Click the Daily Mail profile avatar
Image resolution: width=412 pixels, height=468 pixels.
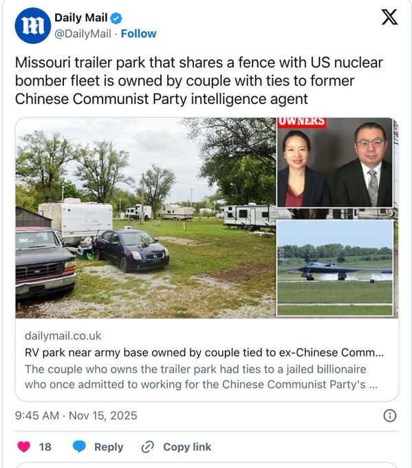[x=33, y=25]
